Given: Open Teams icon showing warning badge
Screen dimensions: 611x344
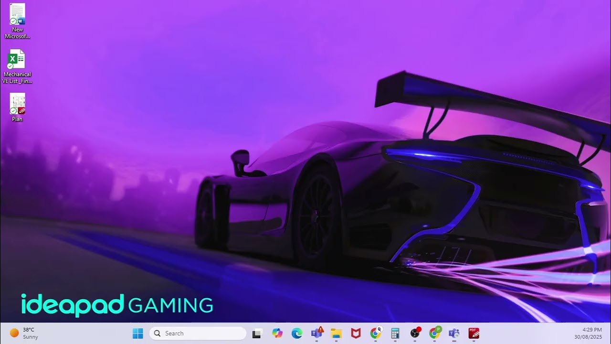Looking at the screenshot, I should 317,333.
